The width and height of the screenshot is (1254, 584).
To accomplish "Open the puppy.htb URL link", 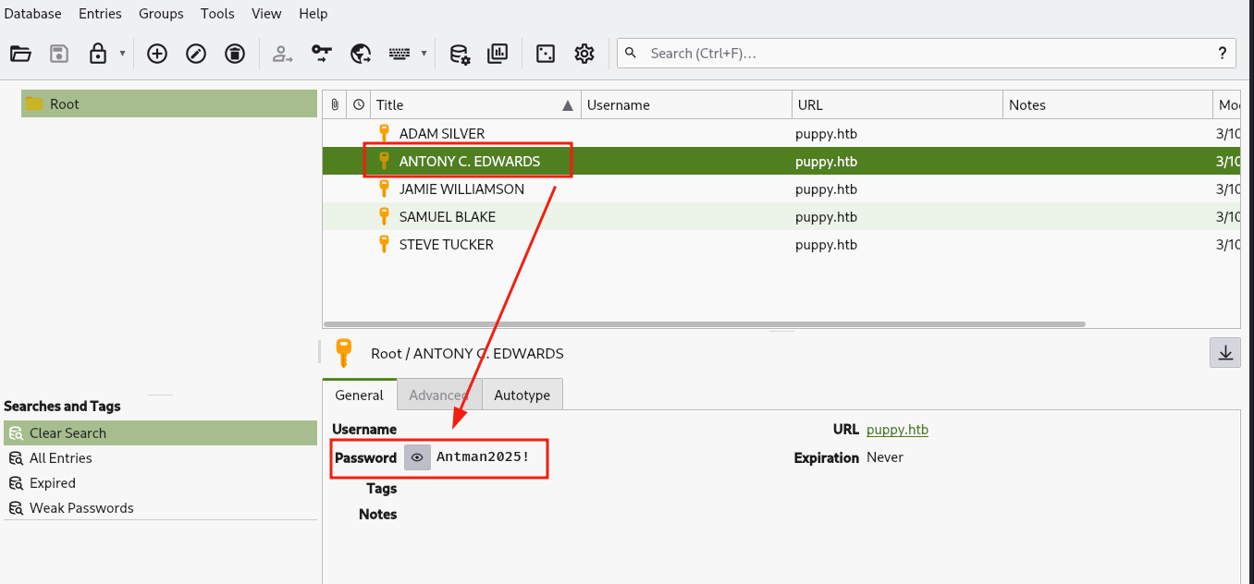I will coord(897,430).
